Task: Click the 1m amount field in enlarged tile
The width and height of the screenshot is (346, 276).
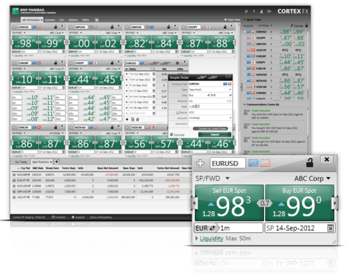Action: [x=241, y=228]
